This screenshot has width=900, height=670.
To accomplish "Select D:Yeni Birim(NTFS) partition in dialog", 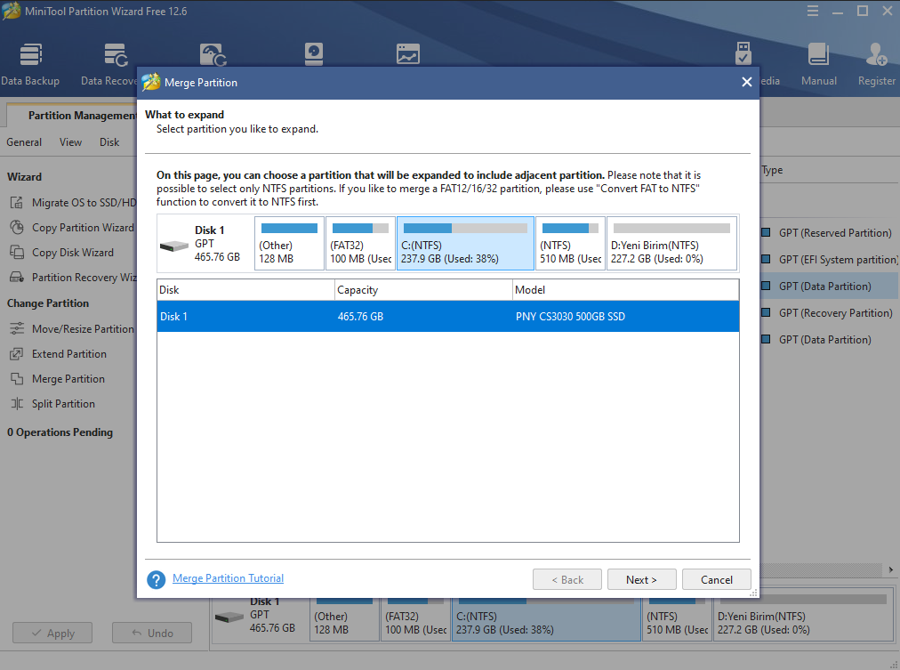I will (672, 244).
